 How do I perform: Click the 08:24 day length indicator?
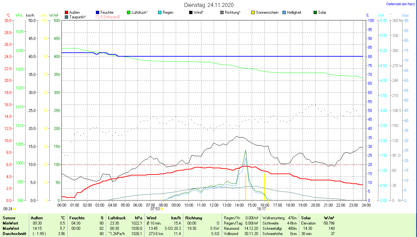click(x=8, y=209)
